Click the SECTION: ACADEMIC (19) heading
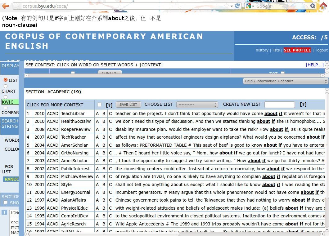Viewport: 329px width, 236px height. pos(53,92)
